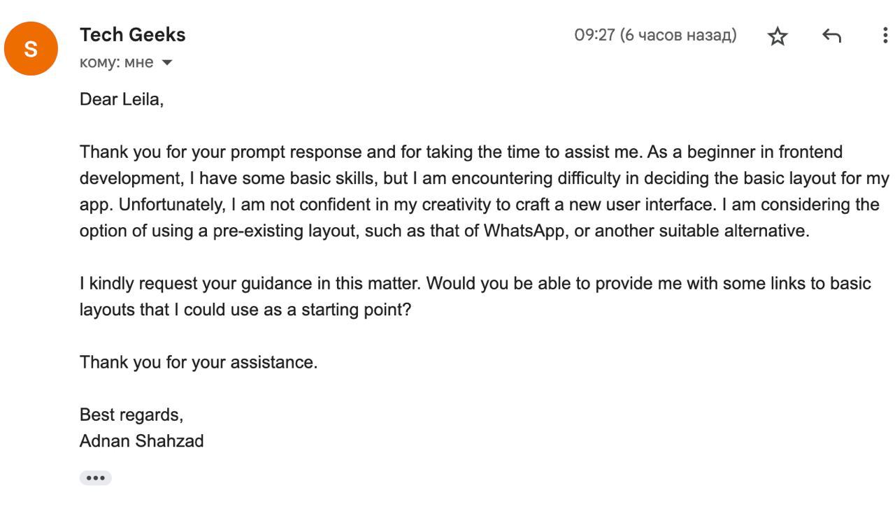The image size is (895, 511).
Task: Click the signature name Adnan Shahzad
Action: click(x=142, y=441)
